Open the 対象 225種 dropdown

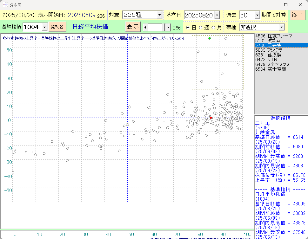[159, 15]
